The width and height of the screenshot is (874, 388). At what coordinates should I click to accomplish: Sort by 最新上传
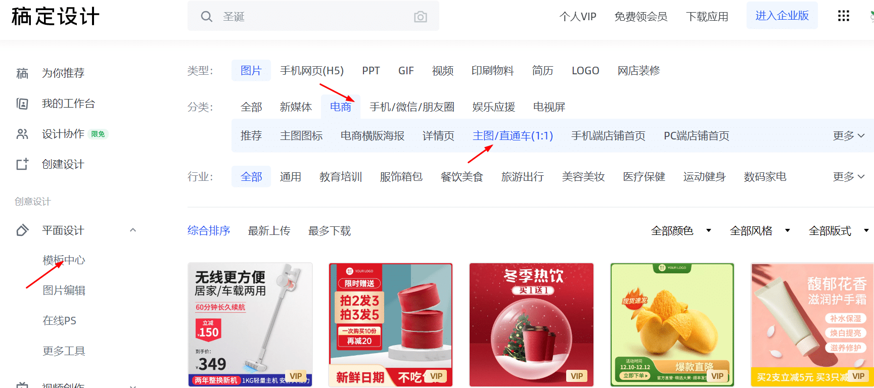pyautogui.click(x=269, y=231)
